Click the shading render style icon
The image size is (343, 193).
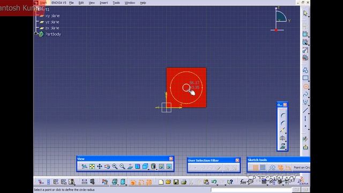[153, 167]
